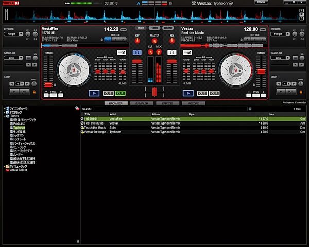Click left sampler play arrow

pyautogui.click(x=35, y=65)
